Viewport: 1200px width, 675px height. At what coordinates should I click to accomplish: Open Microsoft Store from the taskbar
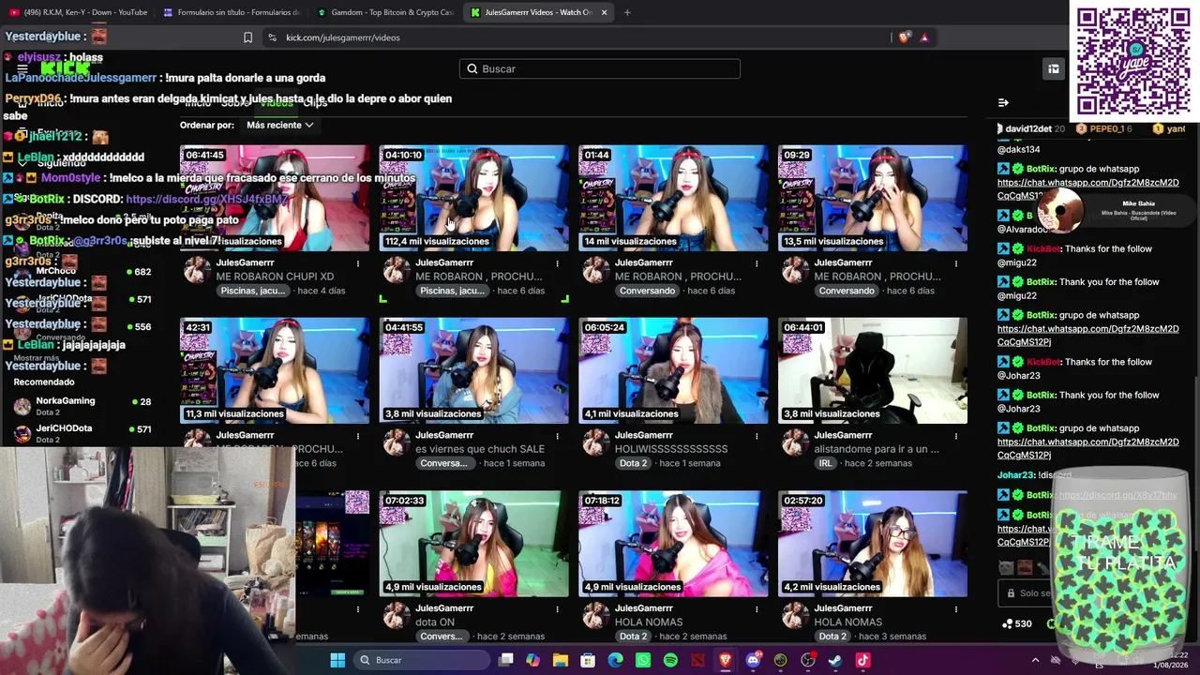588,660
